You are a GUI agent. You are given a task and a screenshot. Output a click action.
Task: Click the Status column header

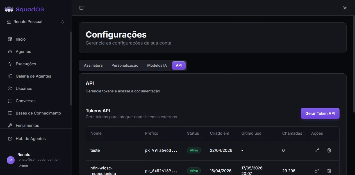[193, 133]
